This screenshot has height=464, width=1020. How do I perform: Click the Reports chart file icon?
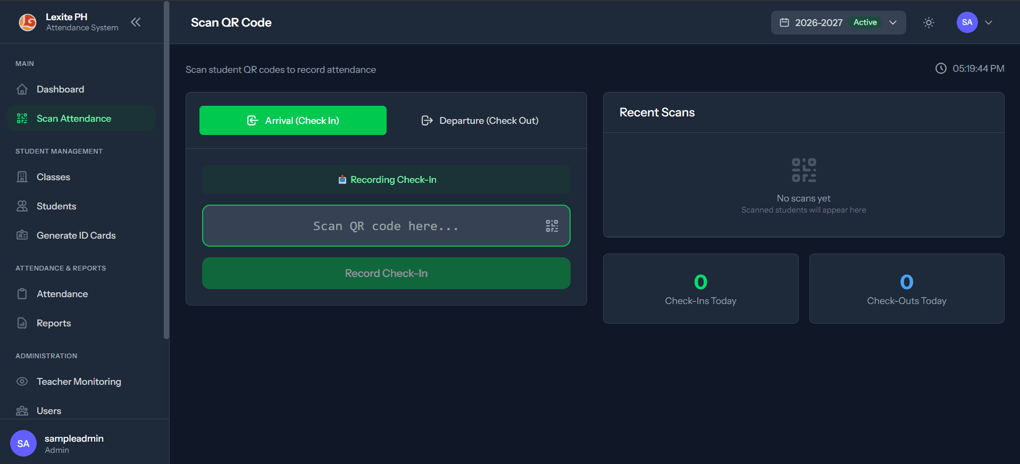[x=22, y=323]
